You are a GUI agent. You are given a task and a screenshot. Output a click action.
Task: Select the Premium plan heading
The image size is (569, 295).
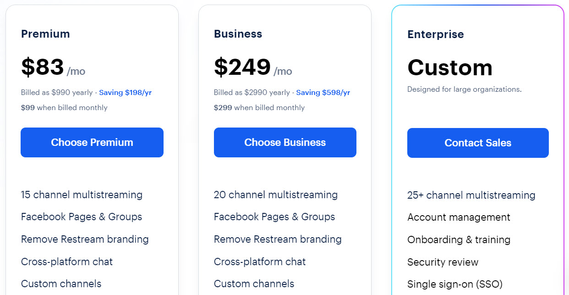[x=45, y=34]
